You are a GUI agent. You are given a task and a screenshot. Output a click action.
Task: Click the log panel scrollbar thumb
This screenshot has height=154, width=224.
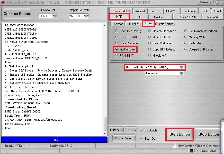(x=105, y=124)
